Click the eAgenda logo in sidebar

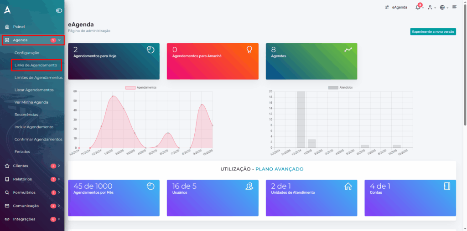tap(7, 10)
